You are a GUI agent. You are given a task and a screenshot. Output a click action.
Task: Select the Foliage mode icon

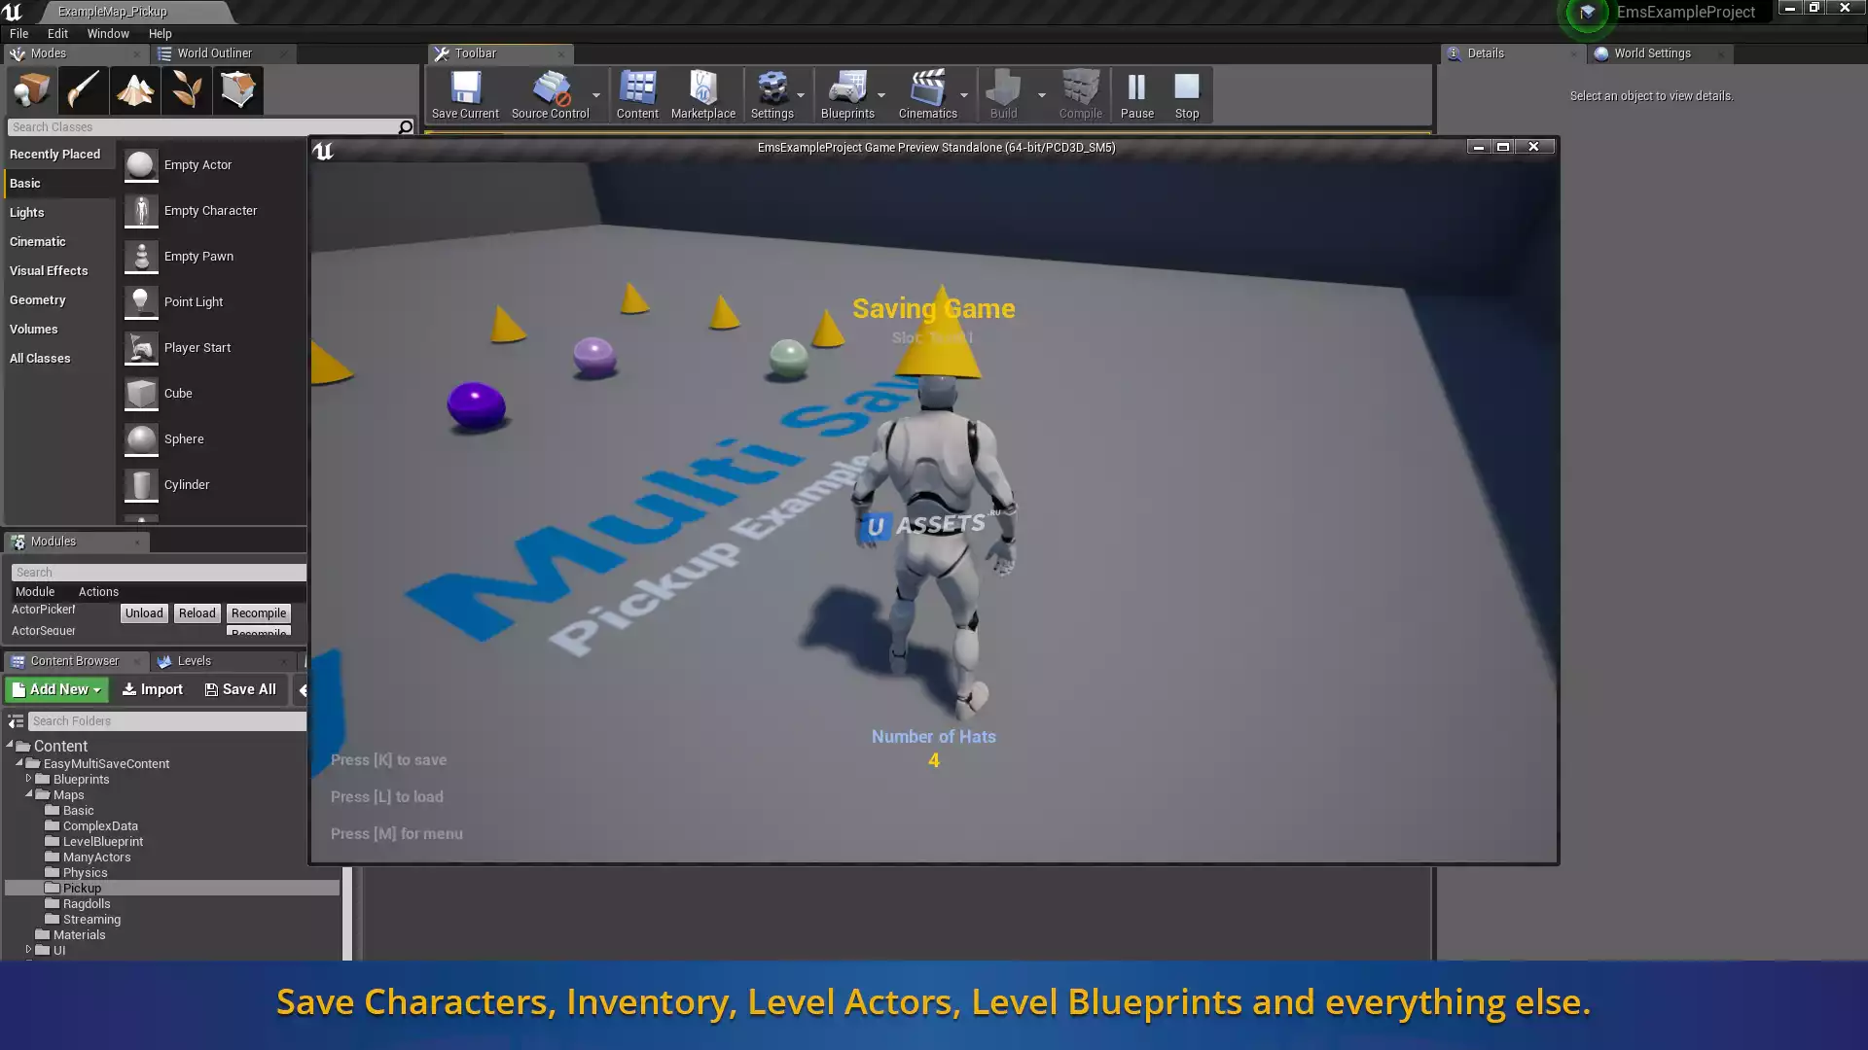pyautogui.click(x=186, y=90)
